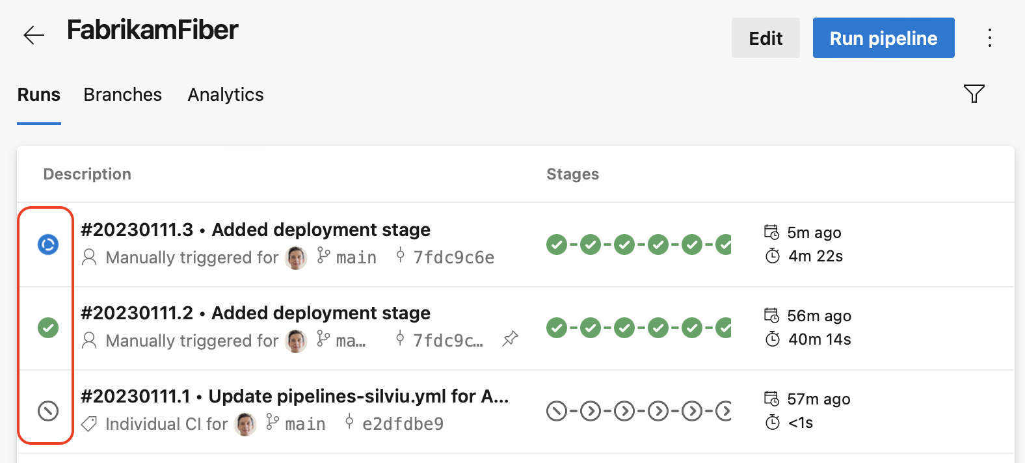Screen dimensions: 1025x463
Task: Click the canceled status icon of run #20230111.1
Action: (46, 410)
